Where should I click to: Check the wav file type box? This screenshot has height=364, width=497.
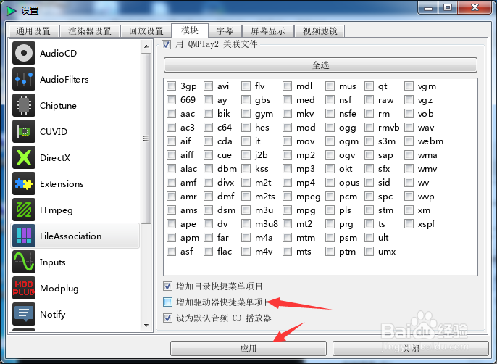click(x=409, y=128)
